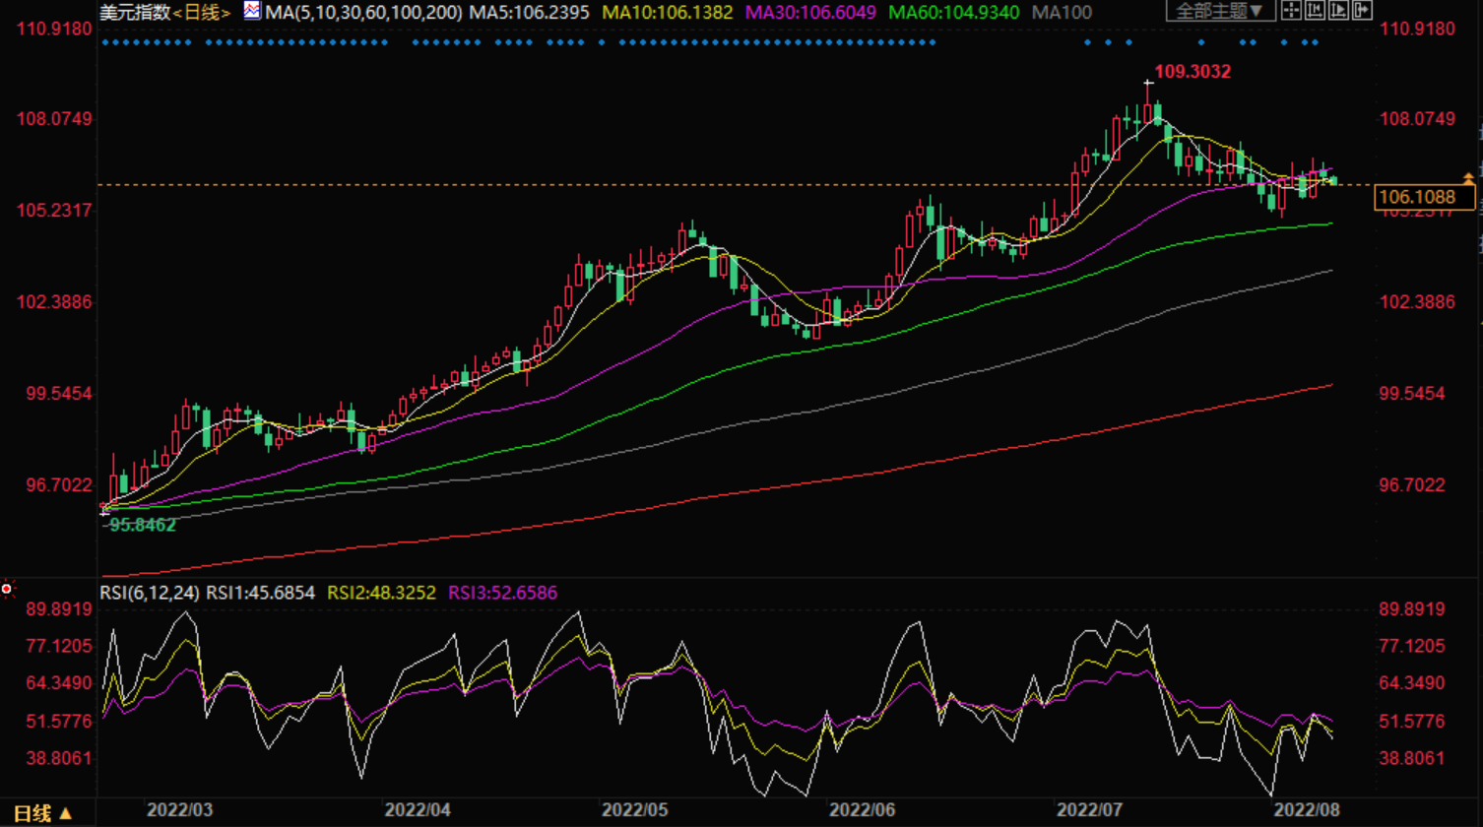Click the current price tag 106.1088
This screenshot has width=1483, height=827.
1417,198
